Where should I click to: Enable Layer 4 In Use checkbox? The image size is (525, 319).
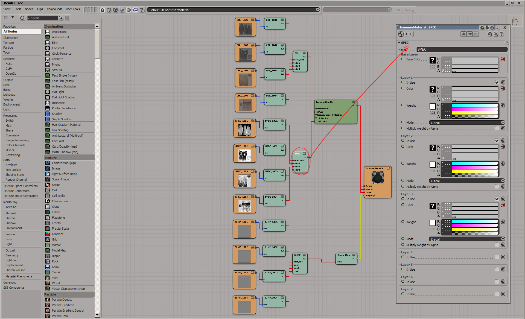tap(497, 257)
